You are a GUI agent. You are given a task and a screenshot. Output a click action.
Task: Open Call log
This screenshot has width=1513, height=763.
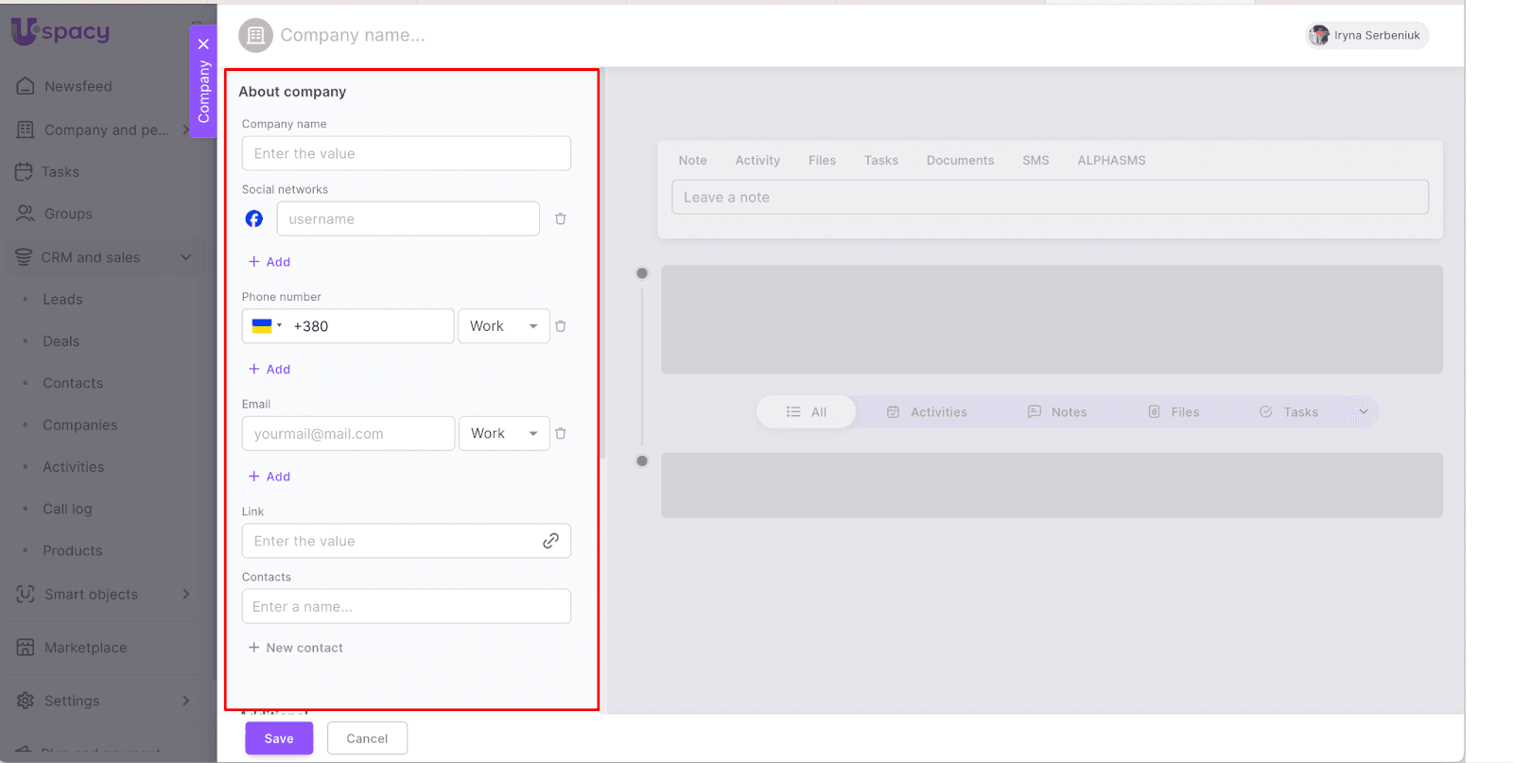click(67, 509)
